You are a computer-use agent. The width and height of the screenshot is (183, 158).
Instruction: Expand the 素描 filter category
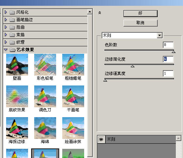coord(5,35)
